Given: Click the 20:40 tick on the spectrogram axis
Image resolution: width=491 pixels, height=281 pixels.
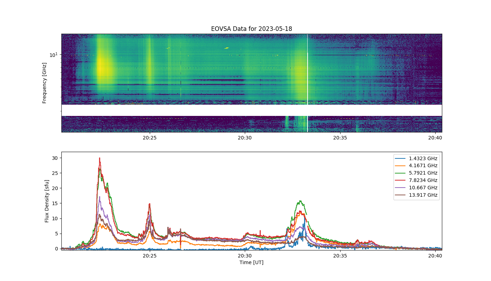Looking at the screenshot, I should (436, 137).
